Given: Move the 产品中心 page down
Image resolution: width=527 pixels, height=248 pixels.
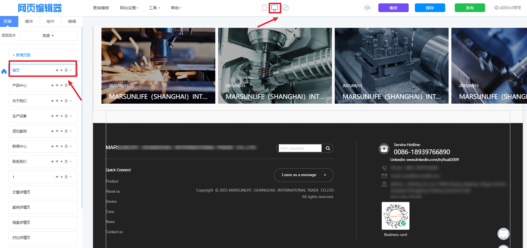Looking at the screenshot, I should click(52, 85).
